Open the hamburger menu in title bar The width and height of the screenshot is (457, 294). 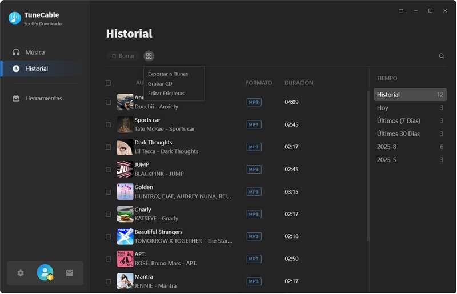tap(401, 11)
